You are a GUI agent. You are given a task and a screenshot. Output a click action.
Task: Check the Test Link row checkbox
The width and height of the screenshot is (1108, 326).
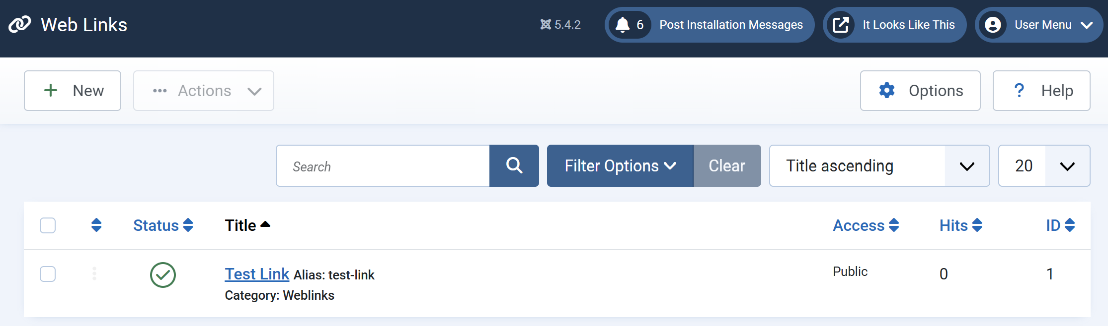(x=48, y=274)
